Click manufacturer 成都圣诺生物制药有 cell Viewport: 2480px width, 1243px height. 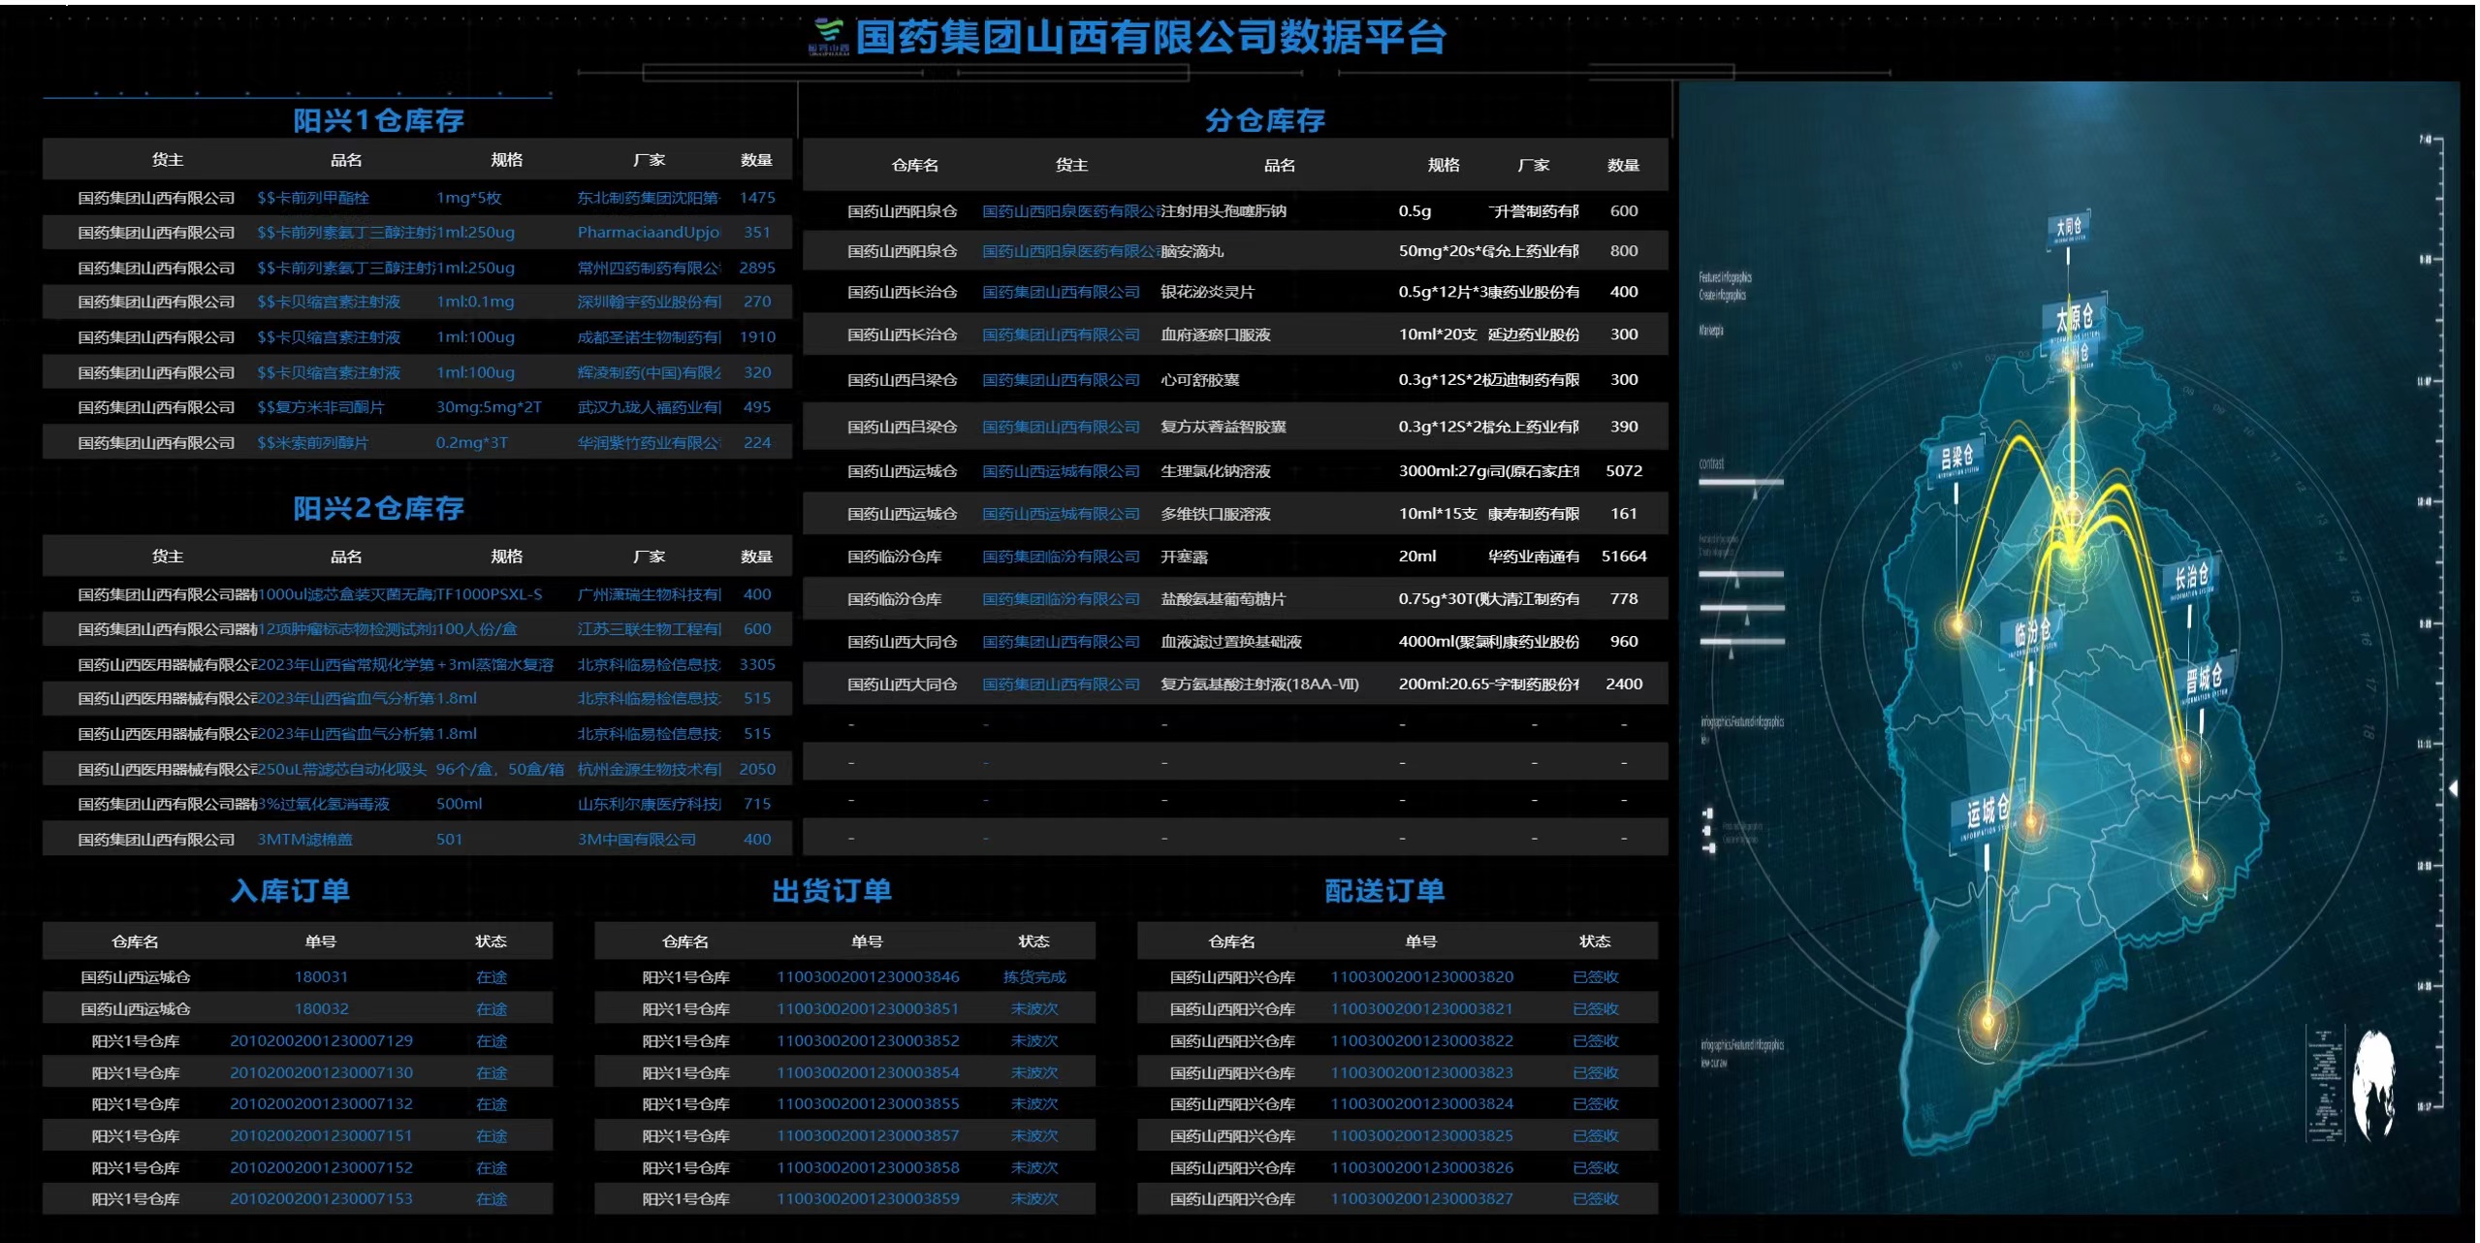[x=649, y=337]
